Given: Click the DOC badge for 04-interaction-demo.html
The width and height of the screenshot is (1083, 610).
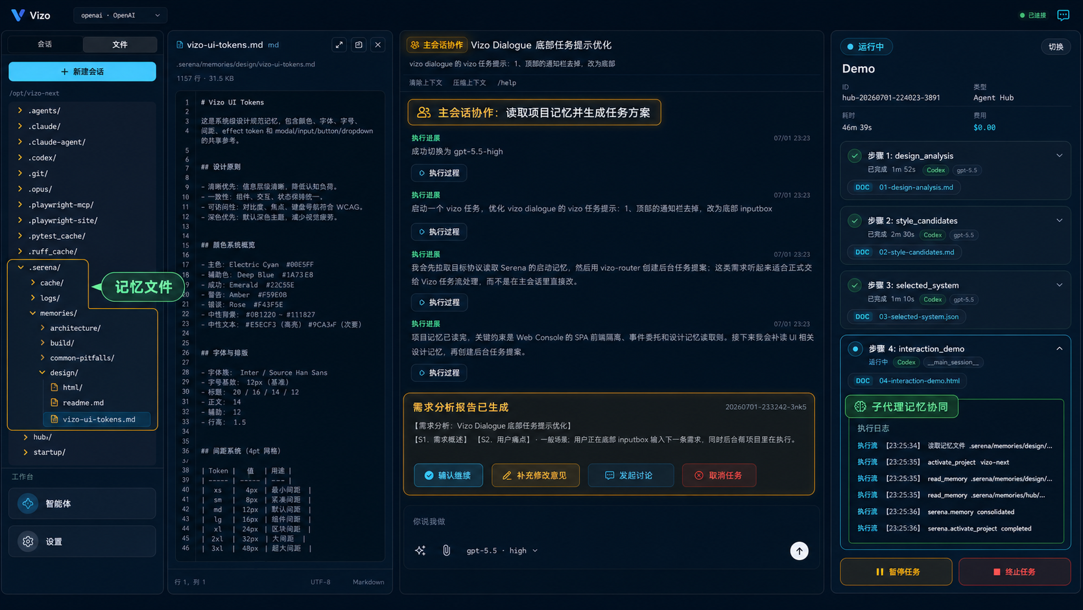Looking at the screenshot, I should point(862,381).
